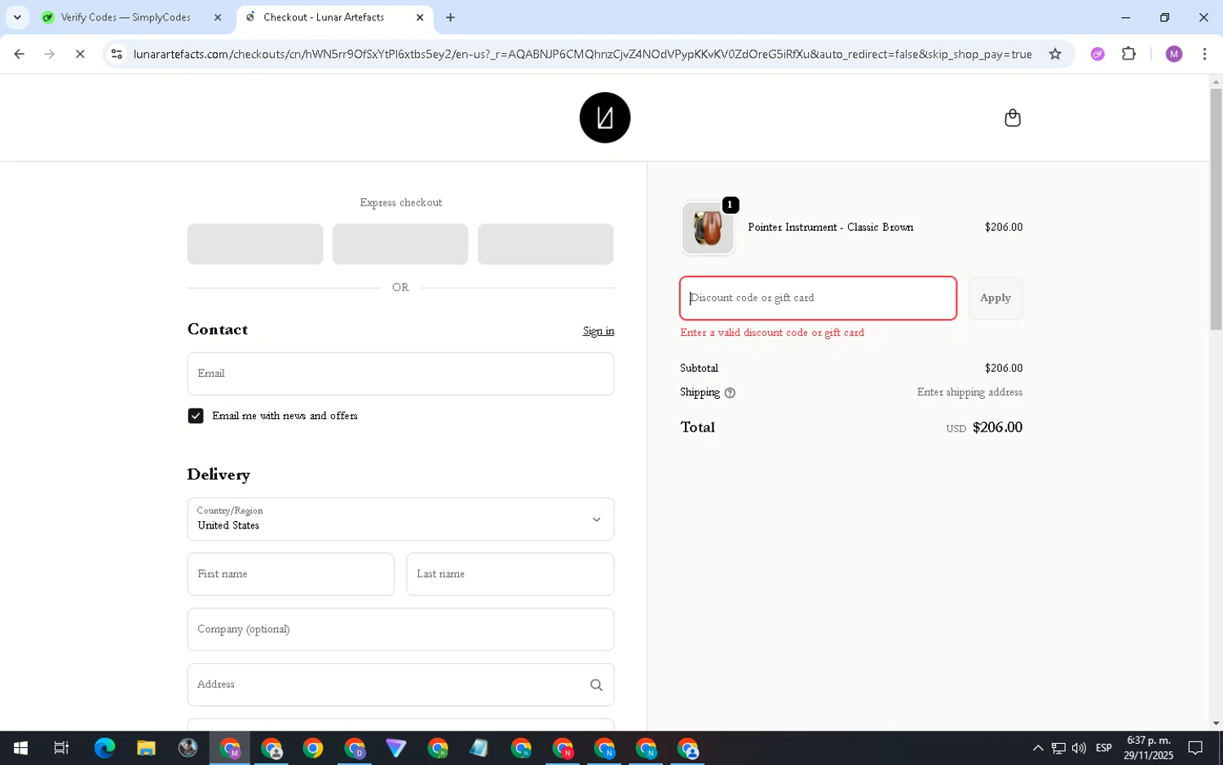Click the product name Pointer Instrument - Classic Brown
This screenshot has height=765, width=1223.
830,228
